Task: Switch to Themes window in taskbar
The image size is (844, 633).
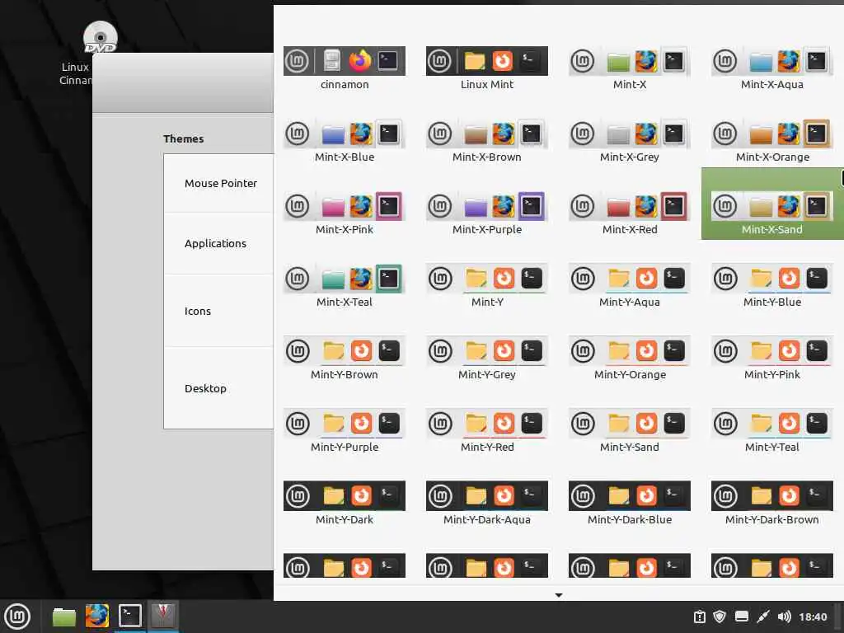Action: (162, 616)
